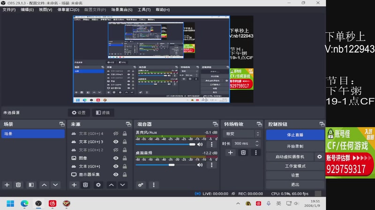Open transition properties three-dot menu

click(255, 153)
